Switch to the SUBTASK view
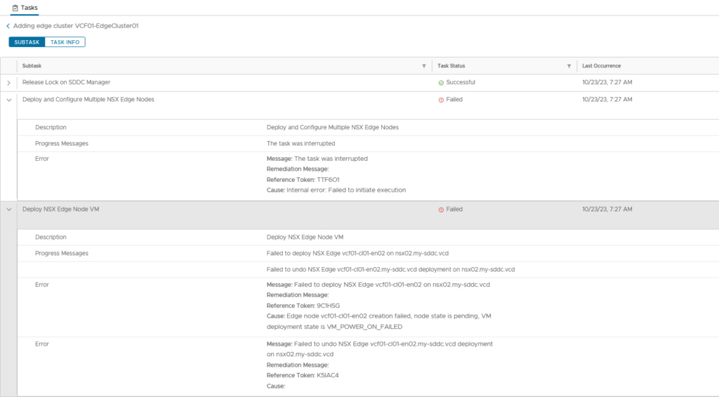 point(27,42)
